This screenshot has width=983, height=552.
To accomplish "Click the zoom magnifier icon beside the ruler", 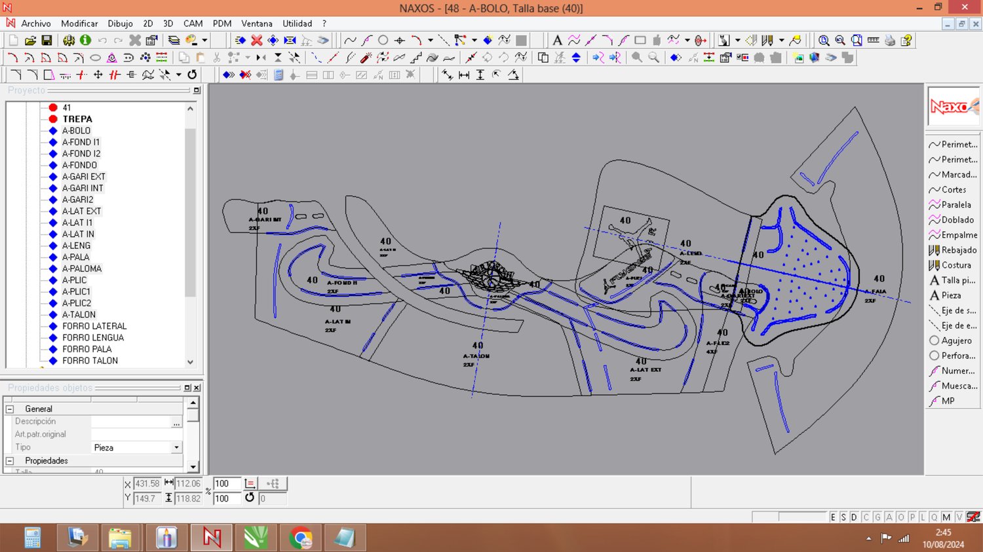I will point(857,41).
